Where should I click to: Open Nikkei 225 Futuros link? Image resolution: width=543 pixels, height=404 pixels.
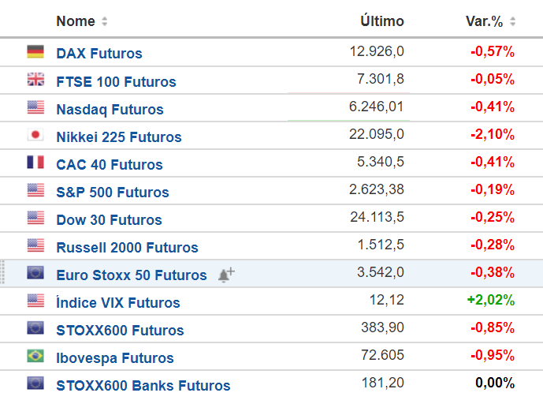(119, 137)
